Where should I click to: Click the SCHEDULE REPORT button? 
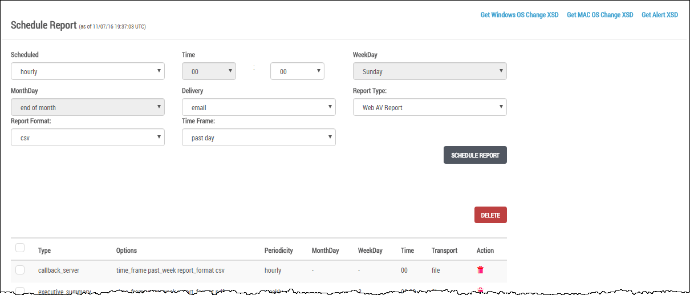pyautogui.click(x=475, y=155)
